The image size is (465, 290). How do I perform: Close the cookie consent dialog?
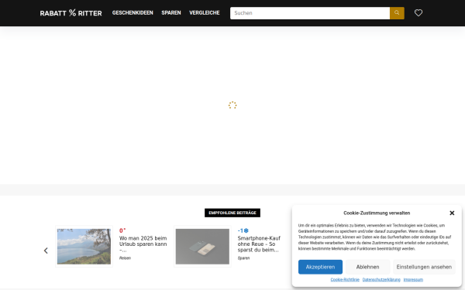point(452,213)
